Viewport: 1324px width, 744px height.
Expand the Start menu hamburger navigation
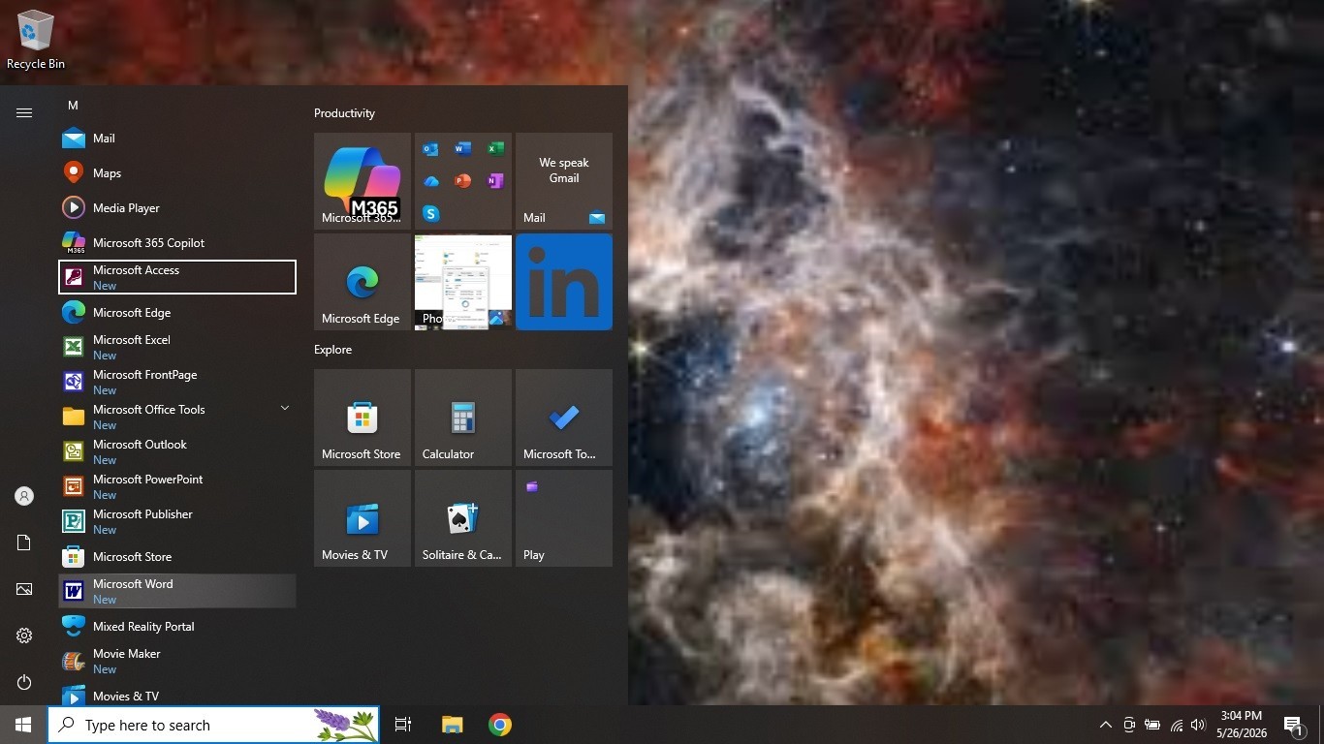pyautogui.click(x=24, y=113)
